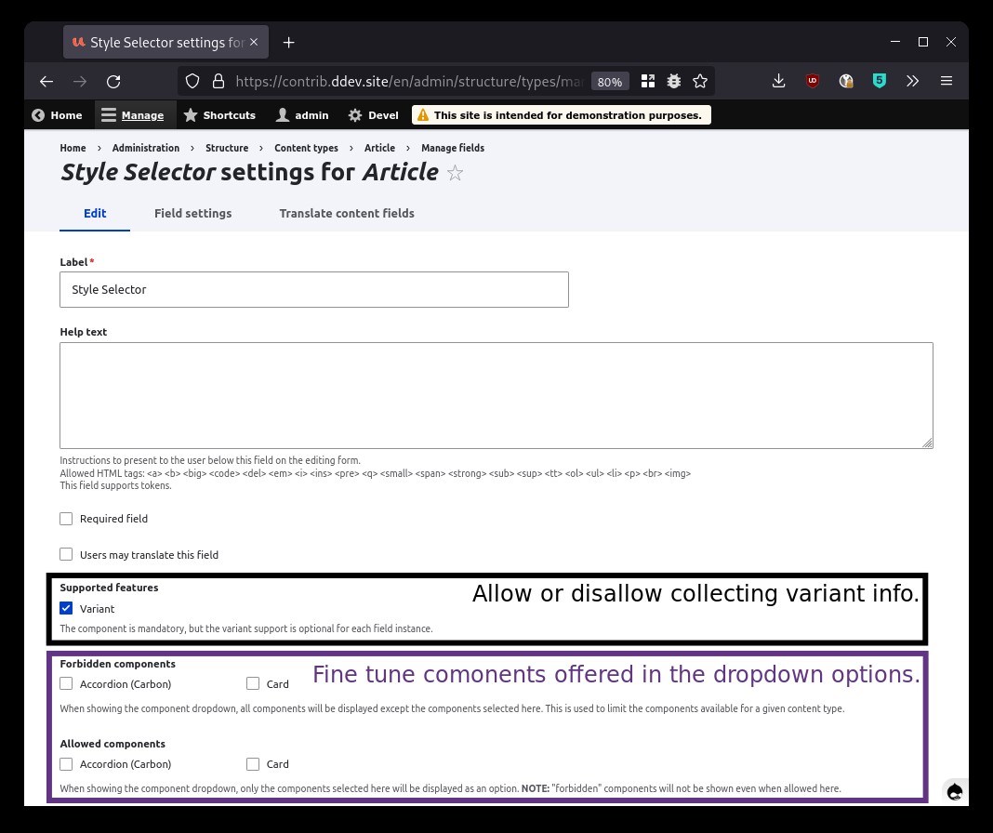993x833 pixels.
Task: Open the zoom level 80% control
Action: point(610,81)
